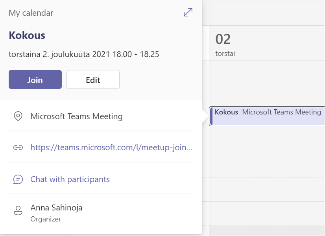Click the 02 torstai day header
This screenshot has height=236, width=325.
tap(223, 43)
